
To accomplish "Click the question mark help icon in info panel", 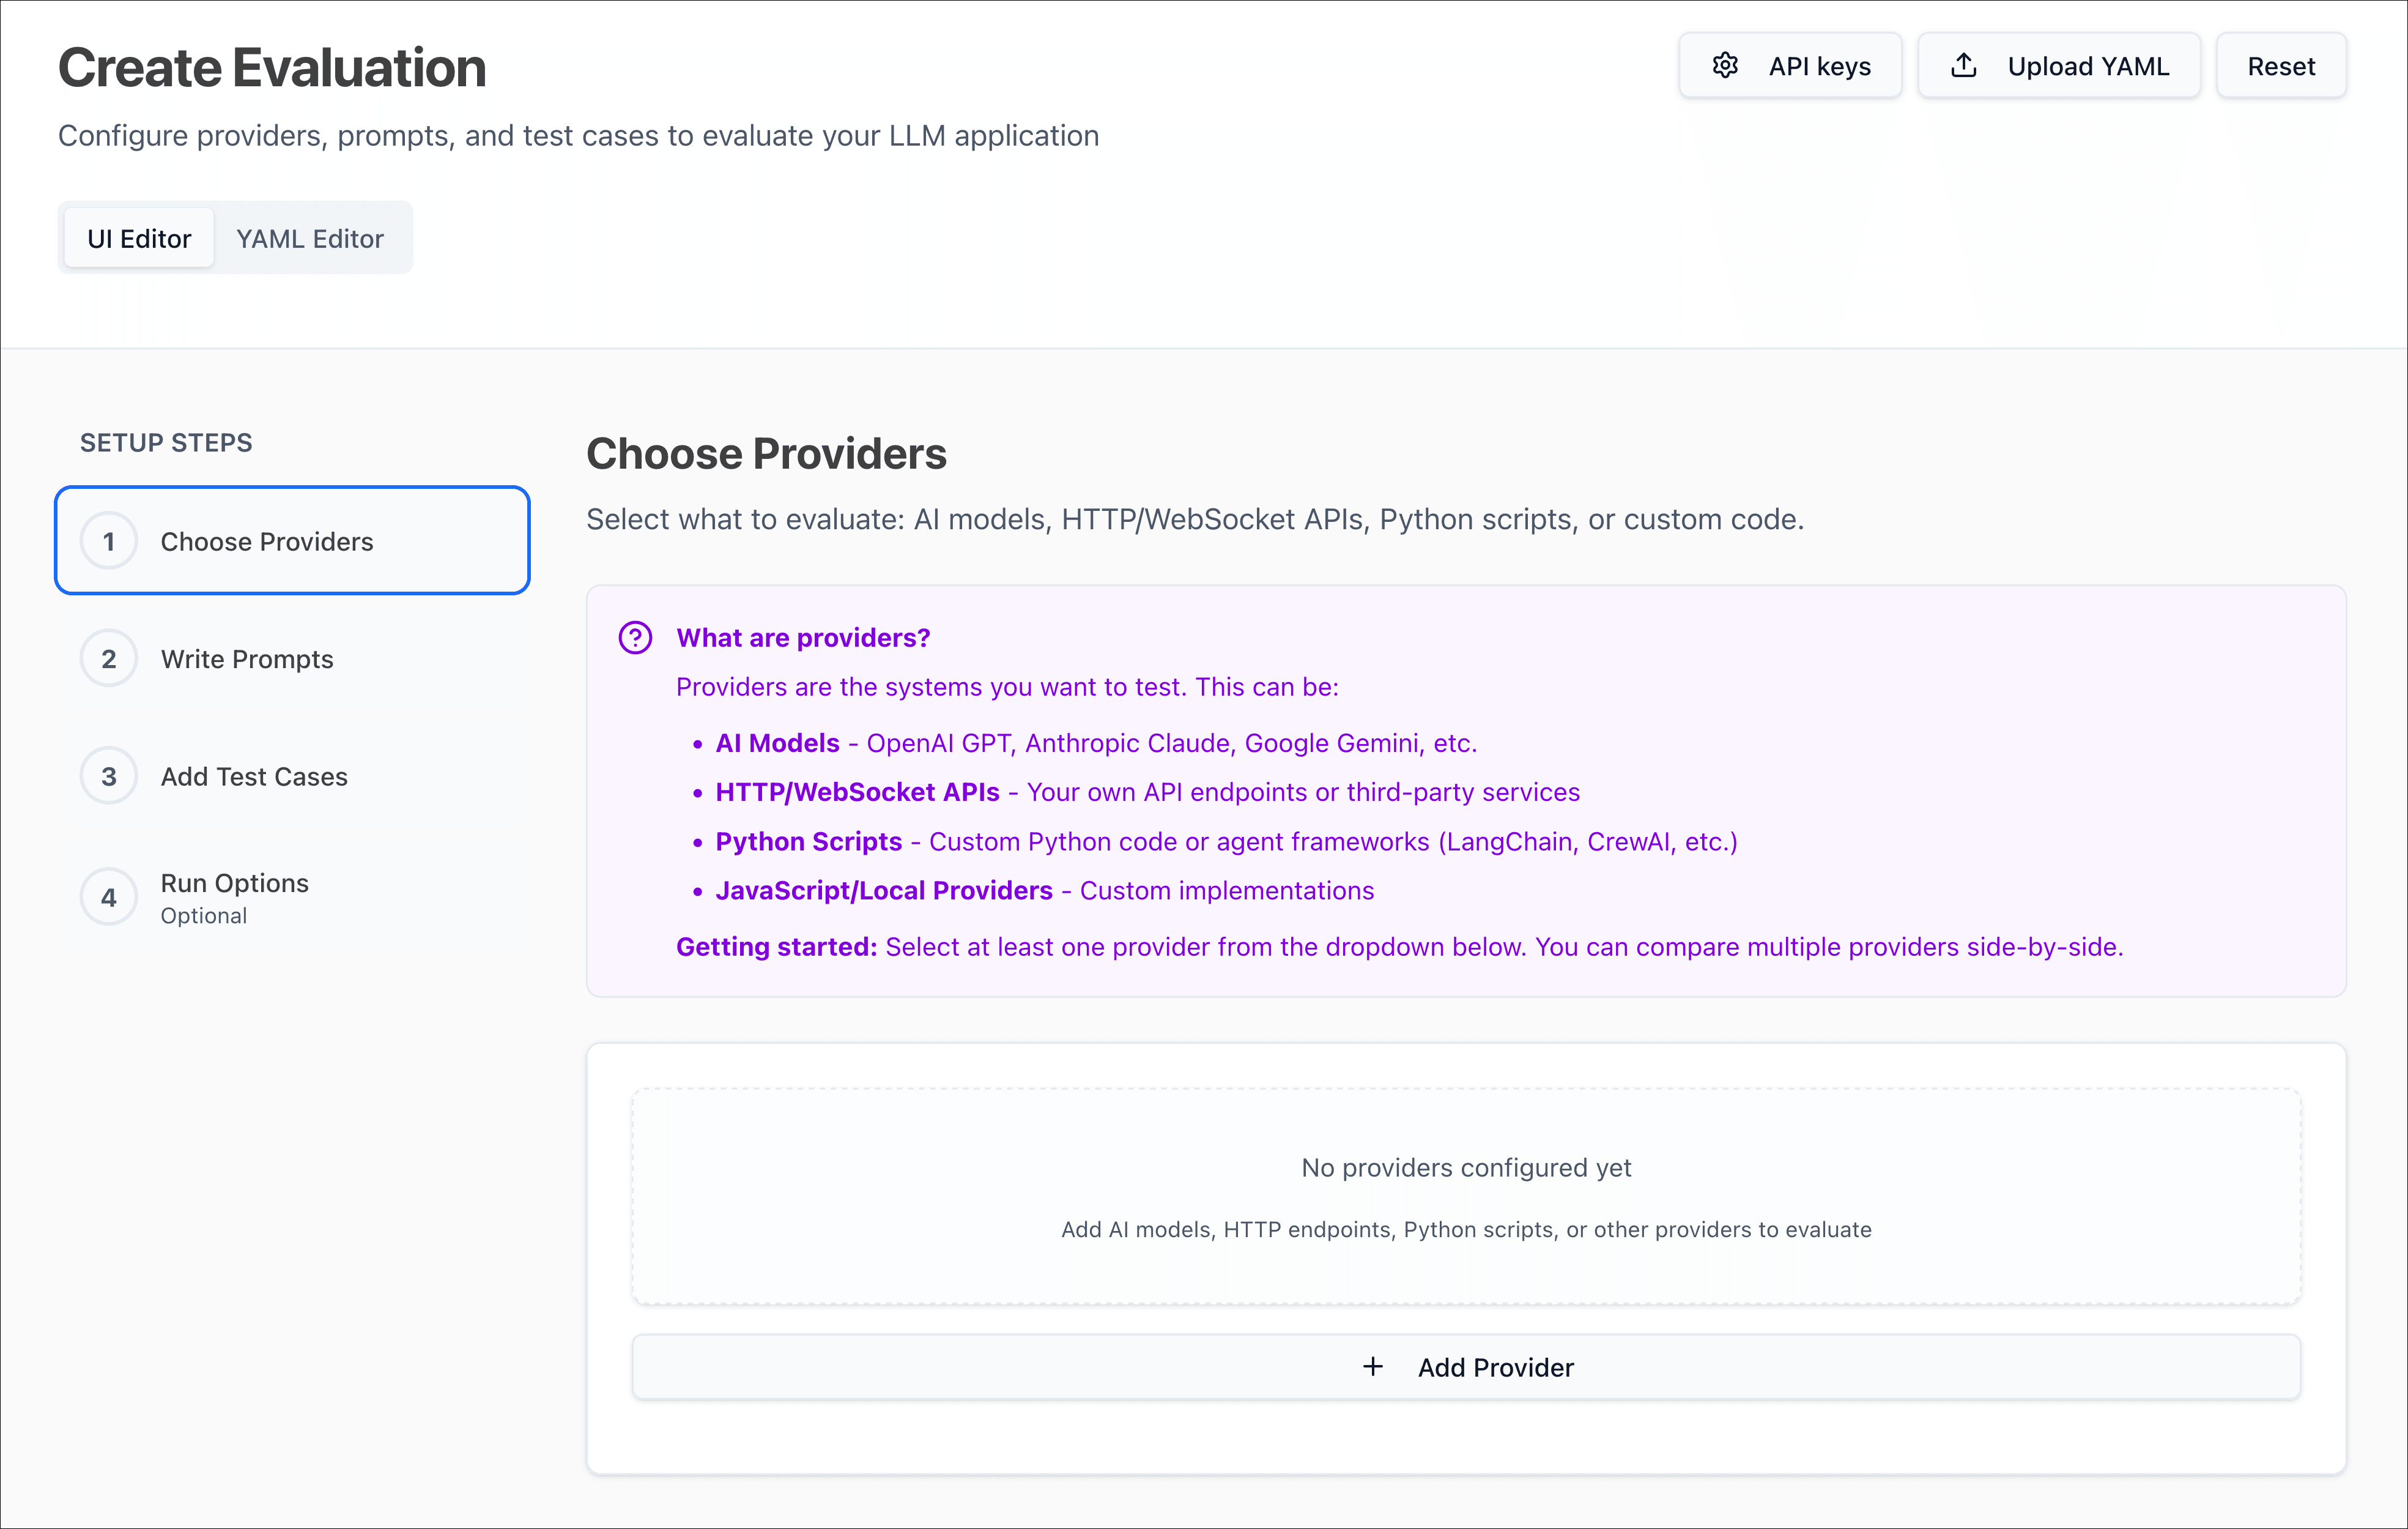I will (635, 638).
